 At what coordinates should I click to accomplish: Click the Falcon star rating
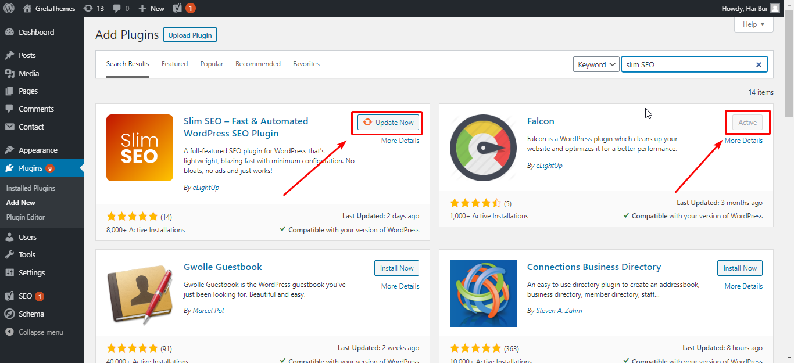[475, 203]
